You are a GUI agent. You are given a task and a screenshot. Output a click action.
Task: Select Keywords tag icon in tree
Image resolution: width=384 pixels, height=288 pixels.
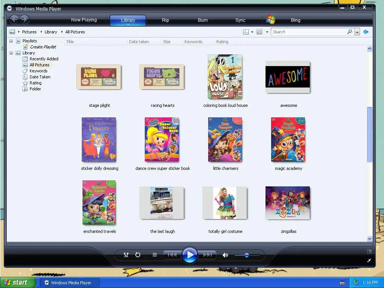point(25,71)
